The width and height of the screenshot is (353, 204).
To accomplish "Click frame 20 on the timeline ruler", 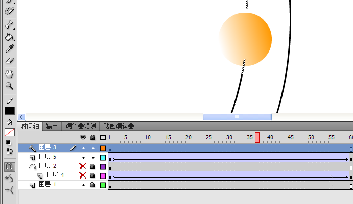I will (x=189, y=137).
